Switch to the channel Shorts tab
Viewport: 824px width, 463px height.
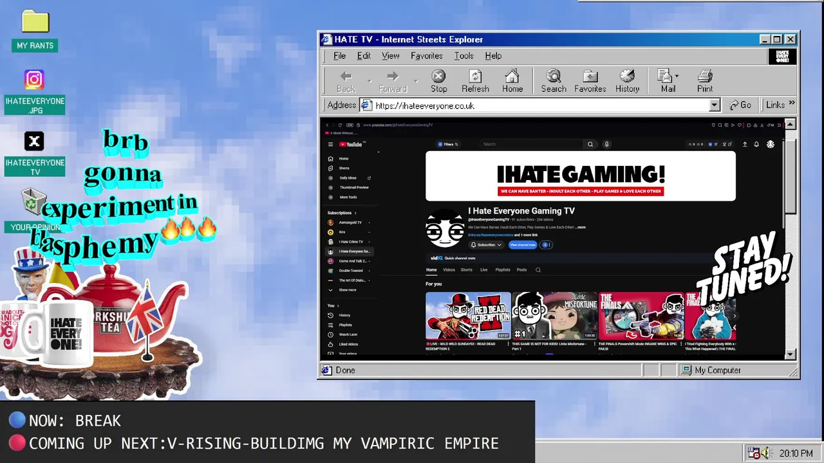tap(466, 270)
